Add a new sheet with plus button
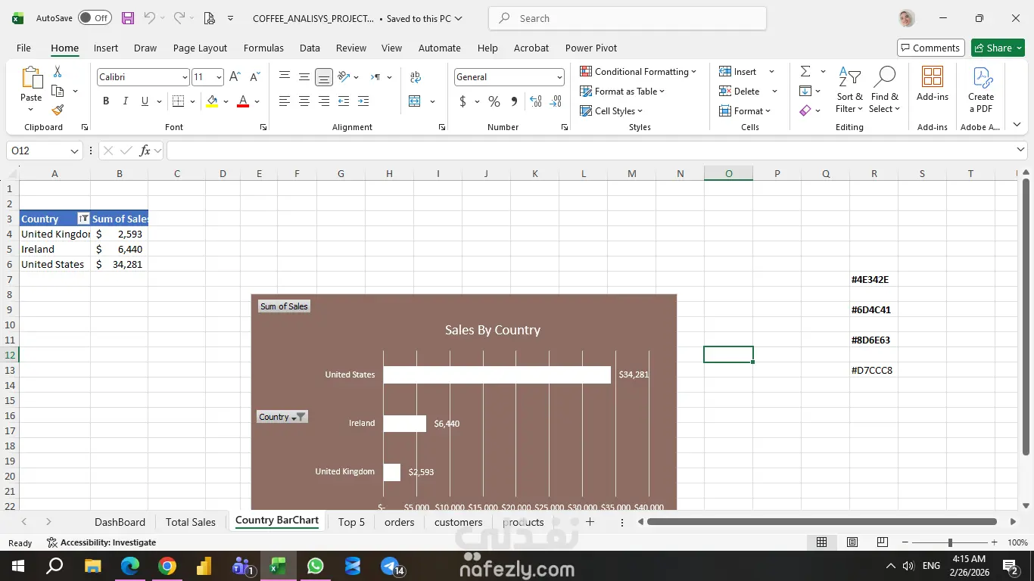Screen dimensions: 1034x581 click(x=590, y=522)
